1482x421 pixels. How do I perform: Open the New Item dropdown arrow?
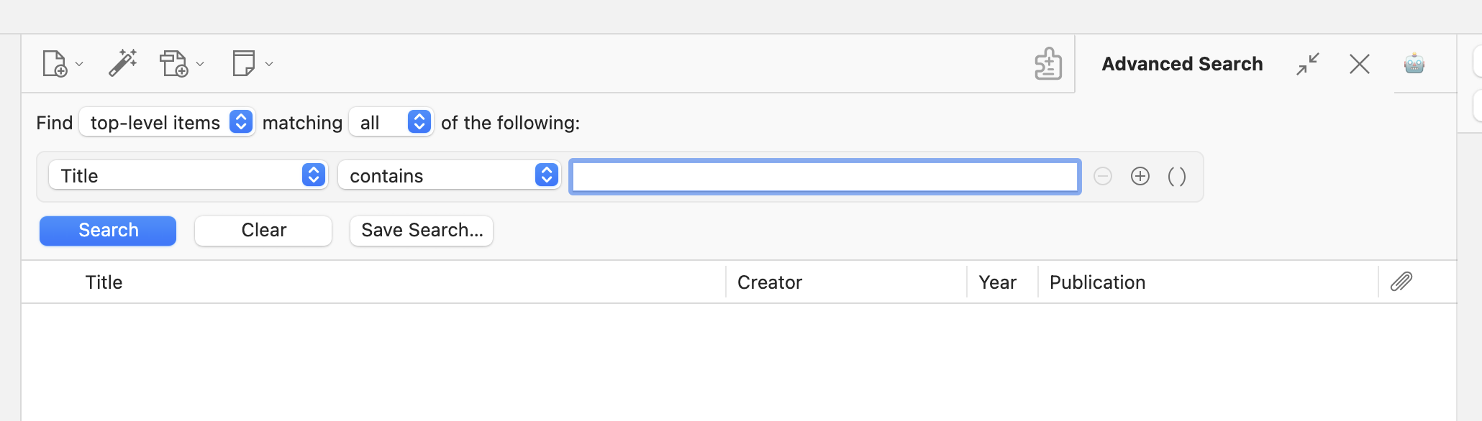coord(79,64)
